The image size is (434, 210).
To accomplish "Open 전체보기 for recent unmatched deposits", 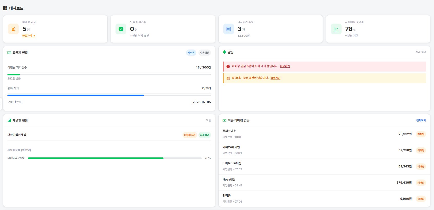I will pyautogui.click(x=421, y=120).
